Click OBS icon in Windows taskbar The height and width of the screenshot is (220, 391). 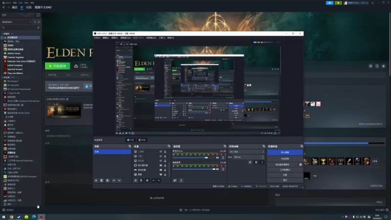(x=42, y=217)
